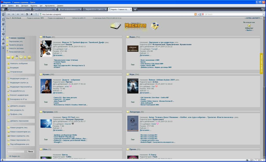Screen dimensions: 266x162
Task: Open the Закладки menu
Action: pos(25,6)
